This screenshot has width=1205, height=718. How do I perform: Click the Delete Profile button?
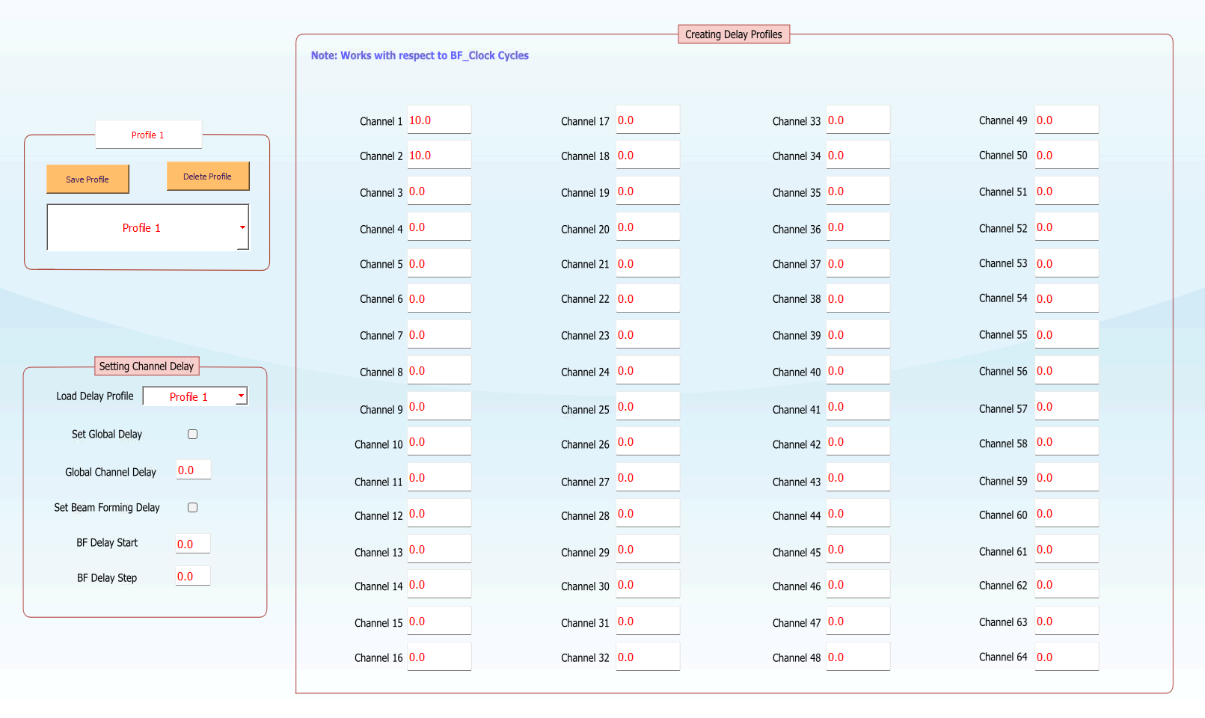[x=208, y=175]
